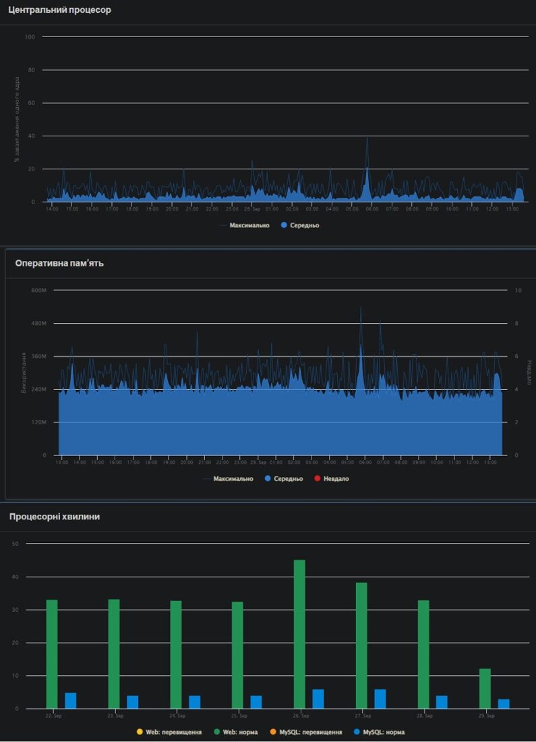Click the 29. Sep label on memory chart timeline
Viewport: 536px width, 742px height.
(258, 462)
